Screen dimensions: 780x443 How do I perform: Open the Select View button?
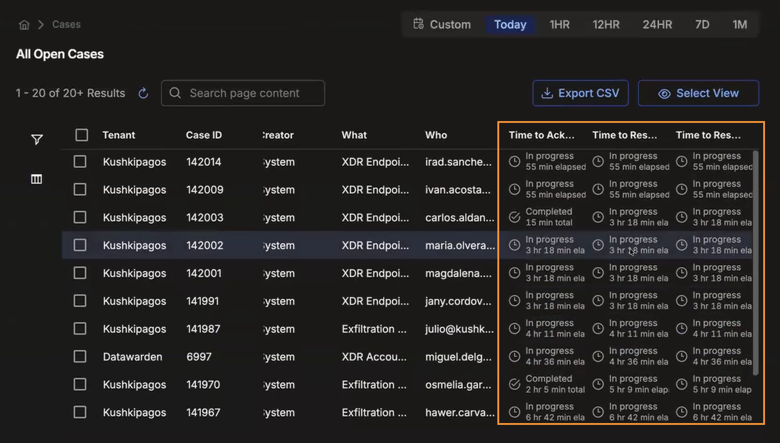click(698, 93)
